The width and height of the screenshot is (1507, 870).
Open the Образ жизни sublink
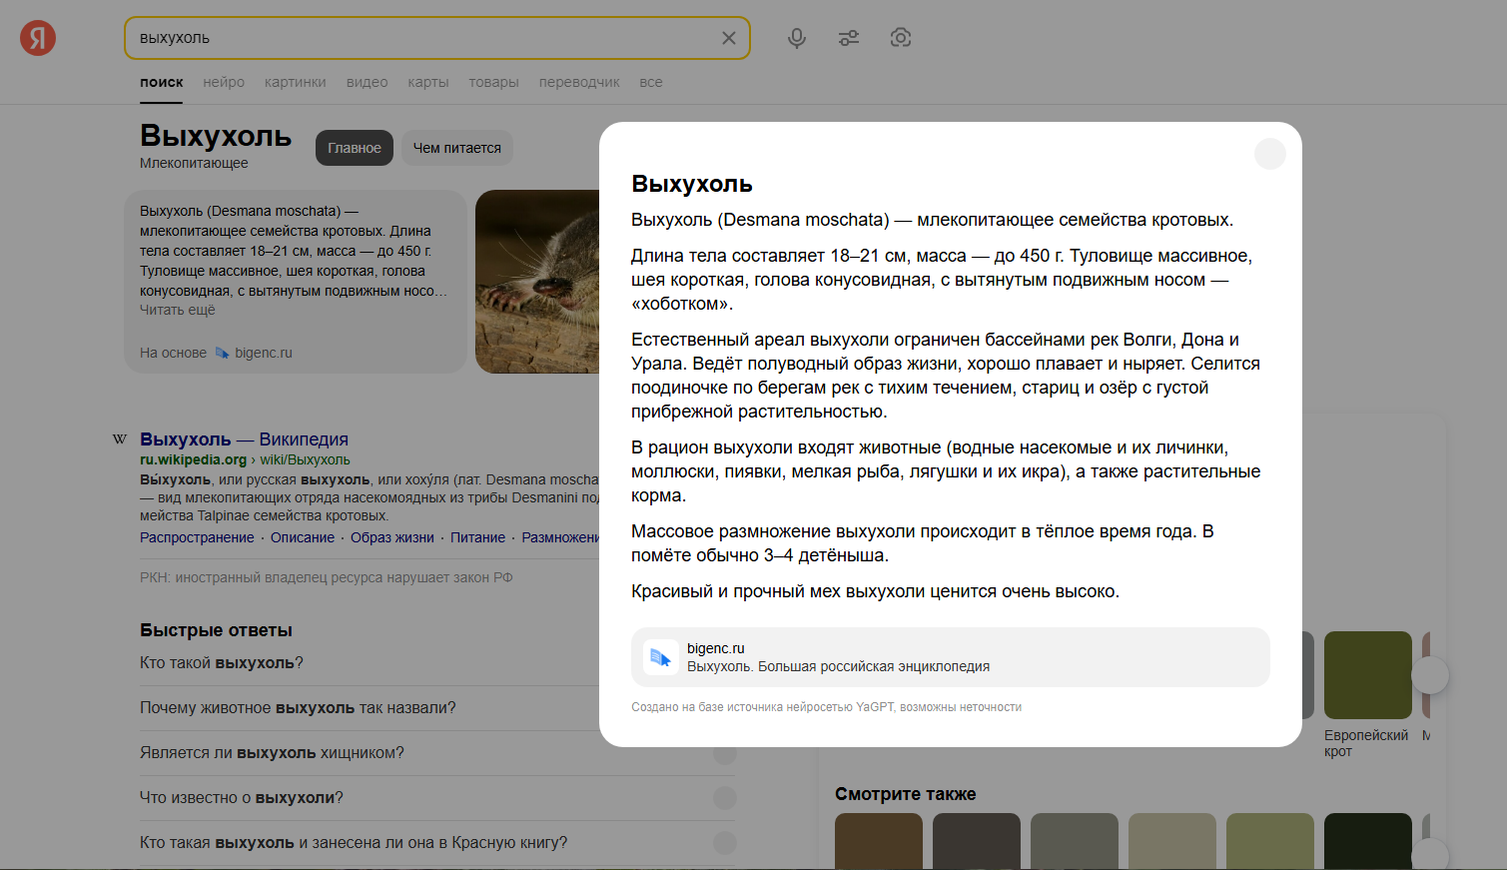pos(392,537)
